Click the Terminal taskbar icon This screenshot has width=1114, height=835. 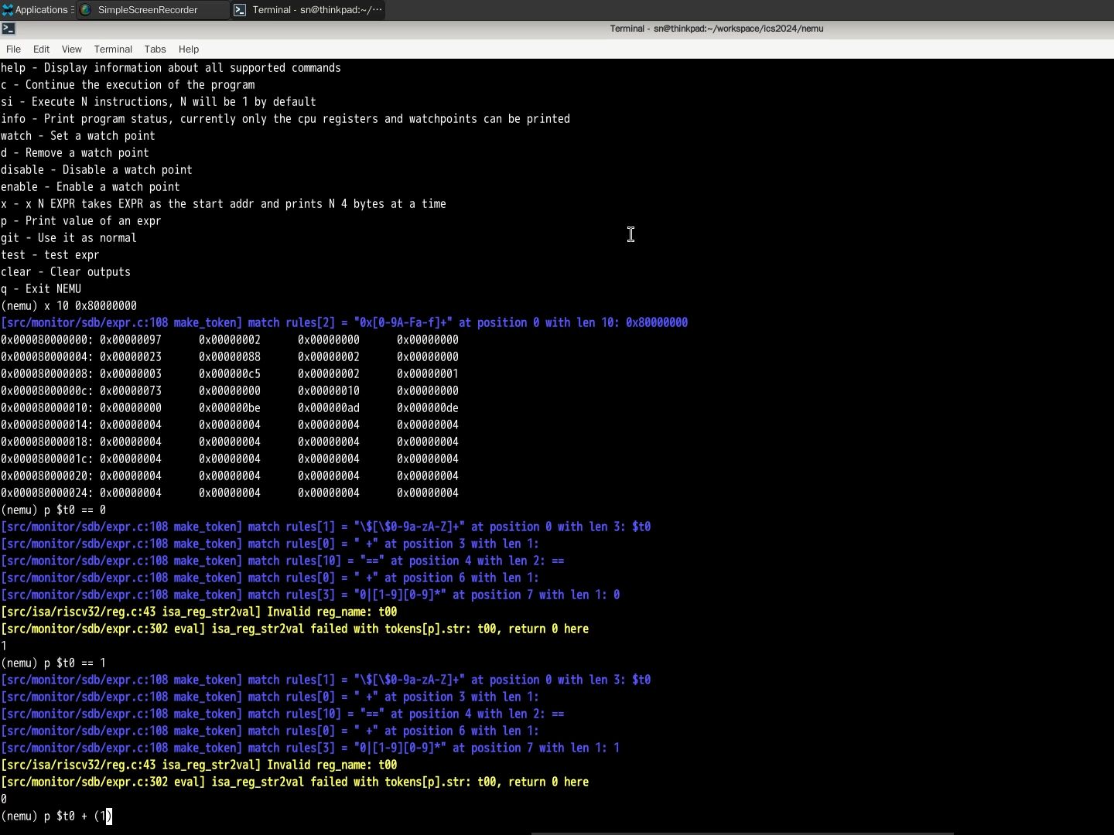(241, 10)
